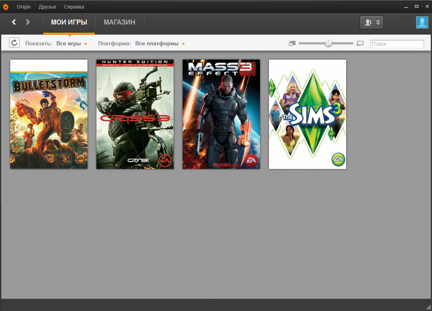Go back with the left arrow
The width and height of the screenshot is (432, 311).
(14, 22)
